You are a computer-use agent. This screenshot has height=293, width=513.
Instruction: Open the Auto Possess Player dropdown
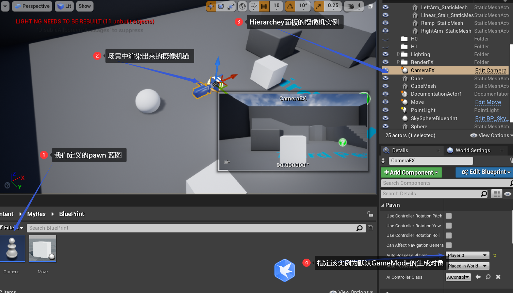click(467, 255)
